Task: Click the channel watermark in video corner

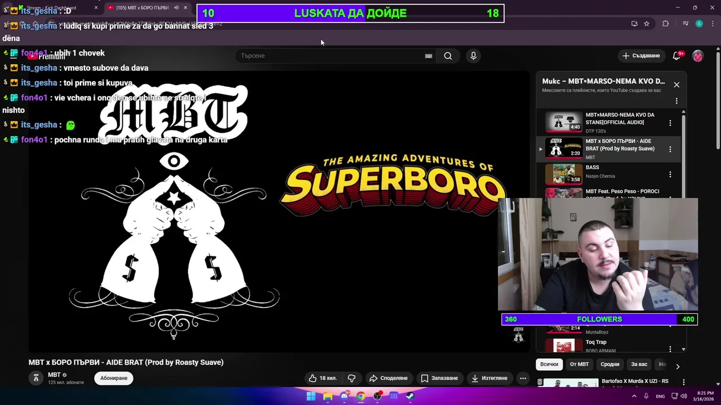Action: (x=518, y=335)
